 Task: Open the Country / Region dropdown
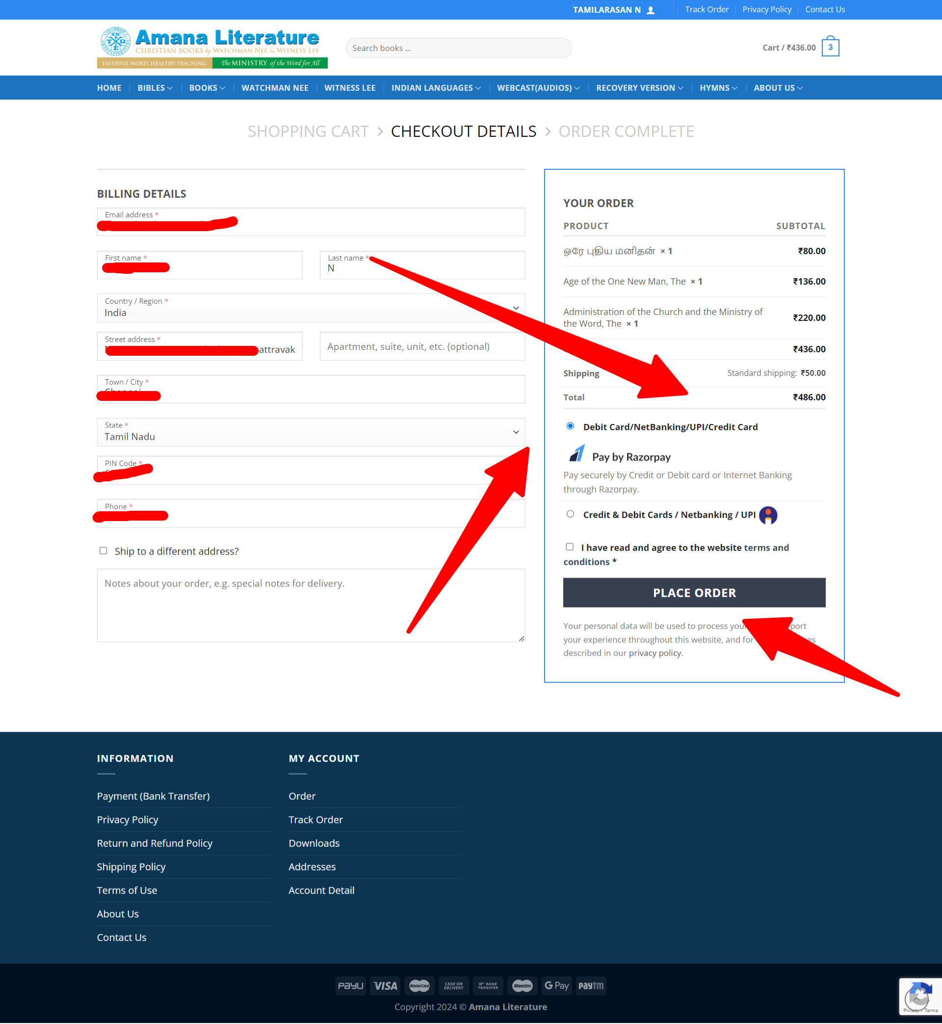311,308
